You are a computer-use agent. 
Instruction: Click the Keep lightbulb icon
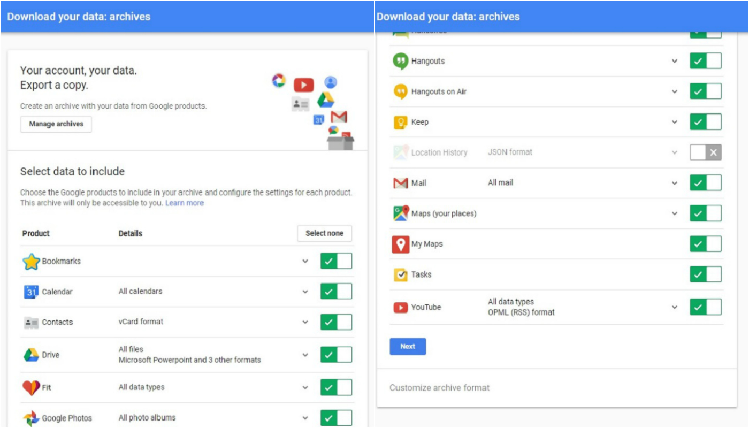400,123
